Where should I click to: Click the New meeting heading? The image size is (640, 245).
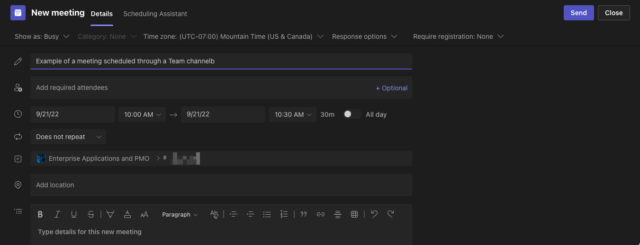(x=58, y=13)
